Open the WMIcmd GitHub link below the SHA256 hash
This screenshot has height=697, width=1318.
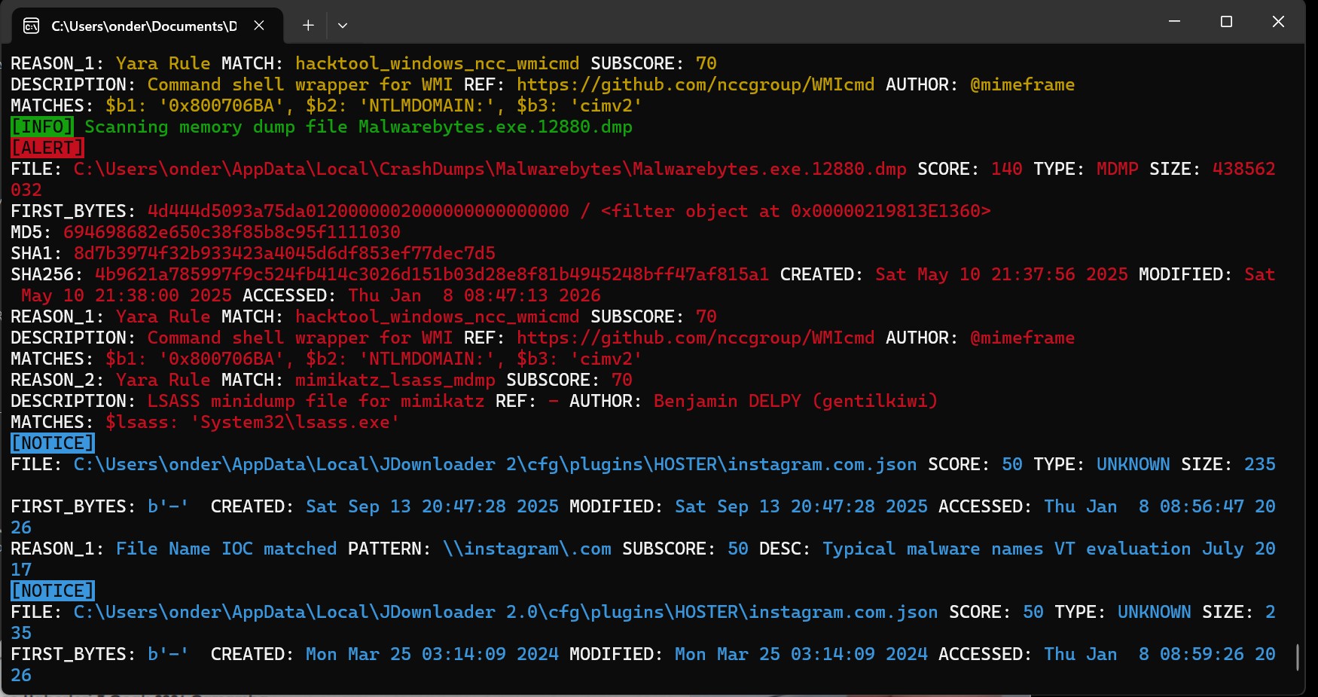[695, 338]
